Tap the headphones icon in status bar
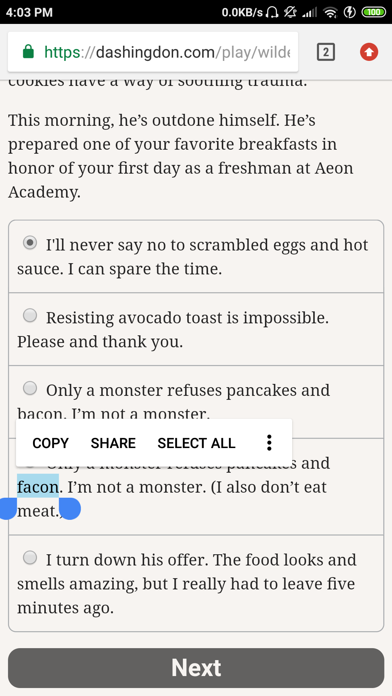Viewport: 392px width, 696px height. (272, 12)
